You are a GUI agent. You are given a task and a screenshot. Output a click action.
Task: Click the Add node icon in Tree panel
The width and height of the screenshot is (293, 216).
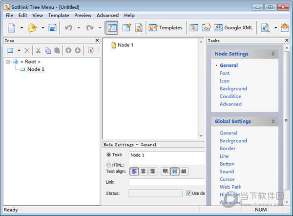[x=10, y=50]
